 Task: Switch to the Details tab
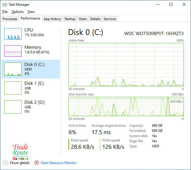click(x=95, y=19)
